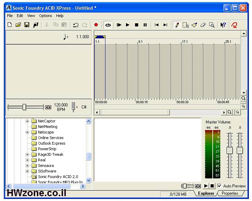This screenshot has width=252, height=201.
Task: Switch to the Properties tab
Action: coord(230,193)
